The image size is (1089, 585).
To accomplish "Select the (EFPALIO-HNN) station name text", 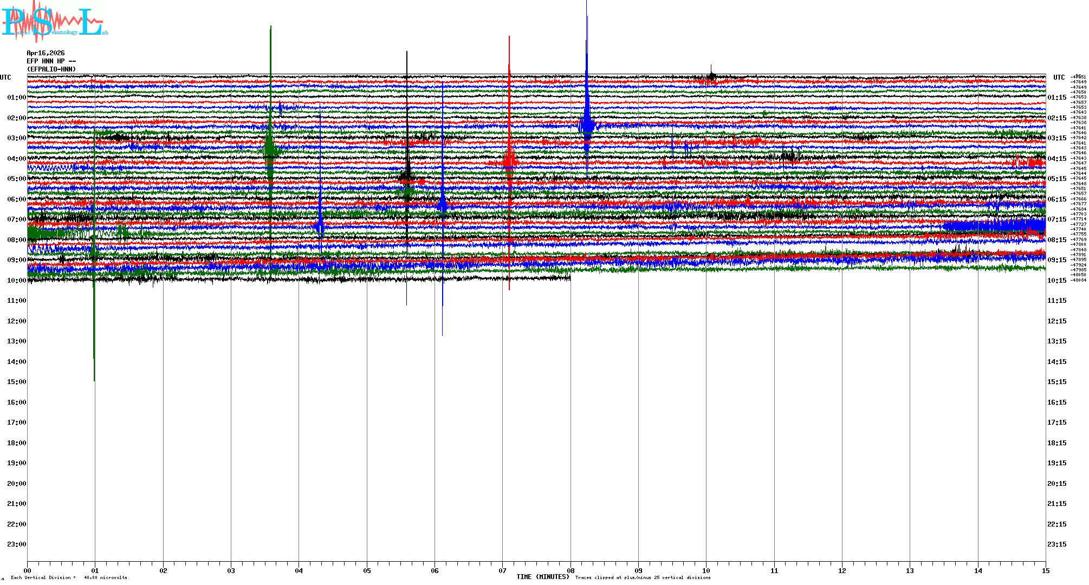I will pos(51,69).
